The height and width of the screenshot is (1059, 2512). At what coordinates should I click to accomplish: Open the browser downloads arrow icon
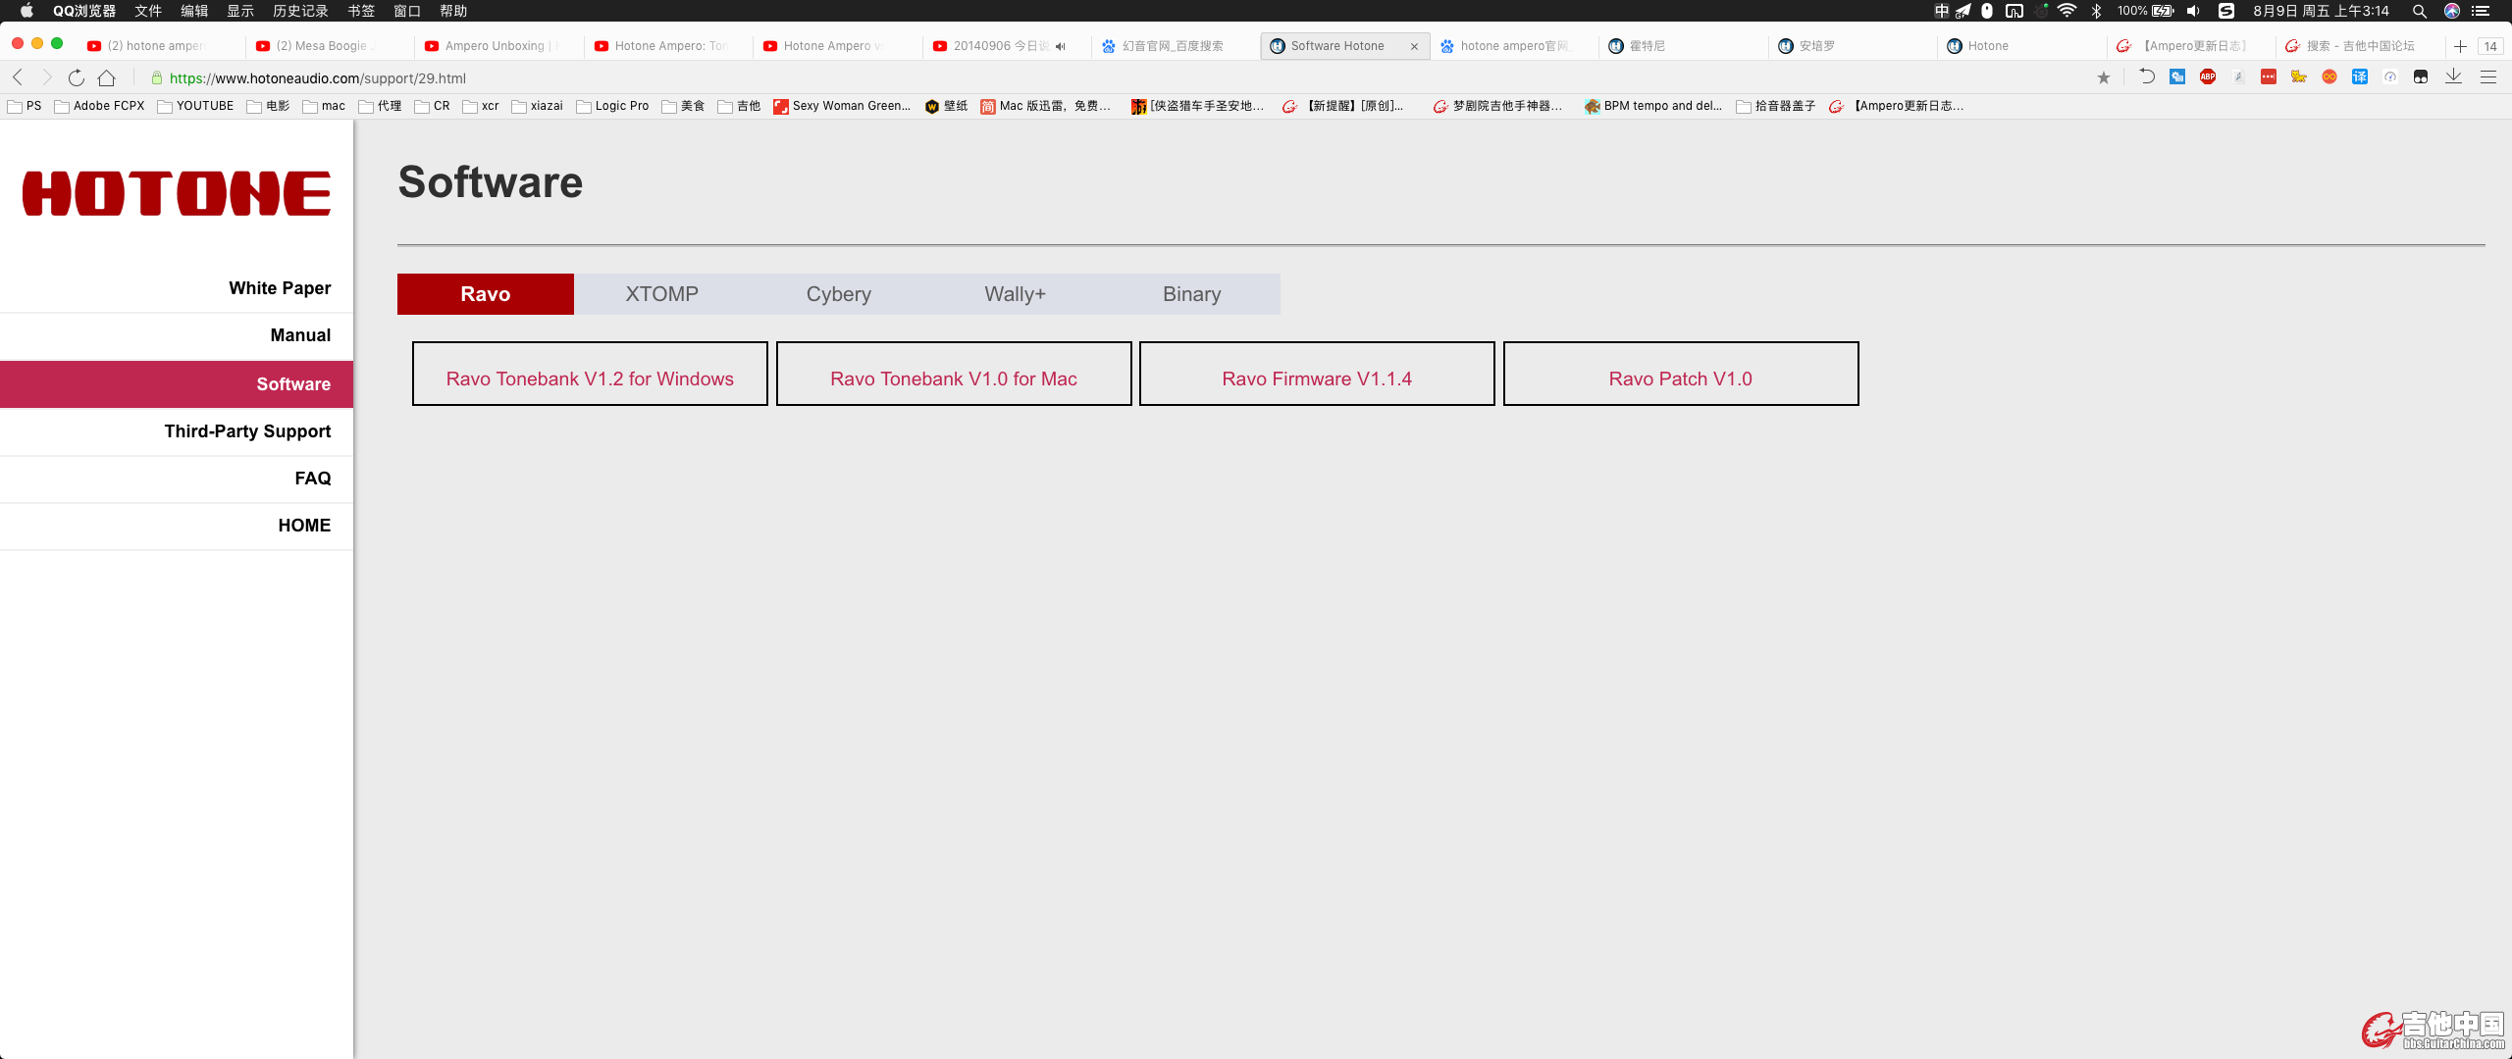[2453, 76]
